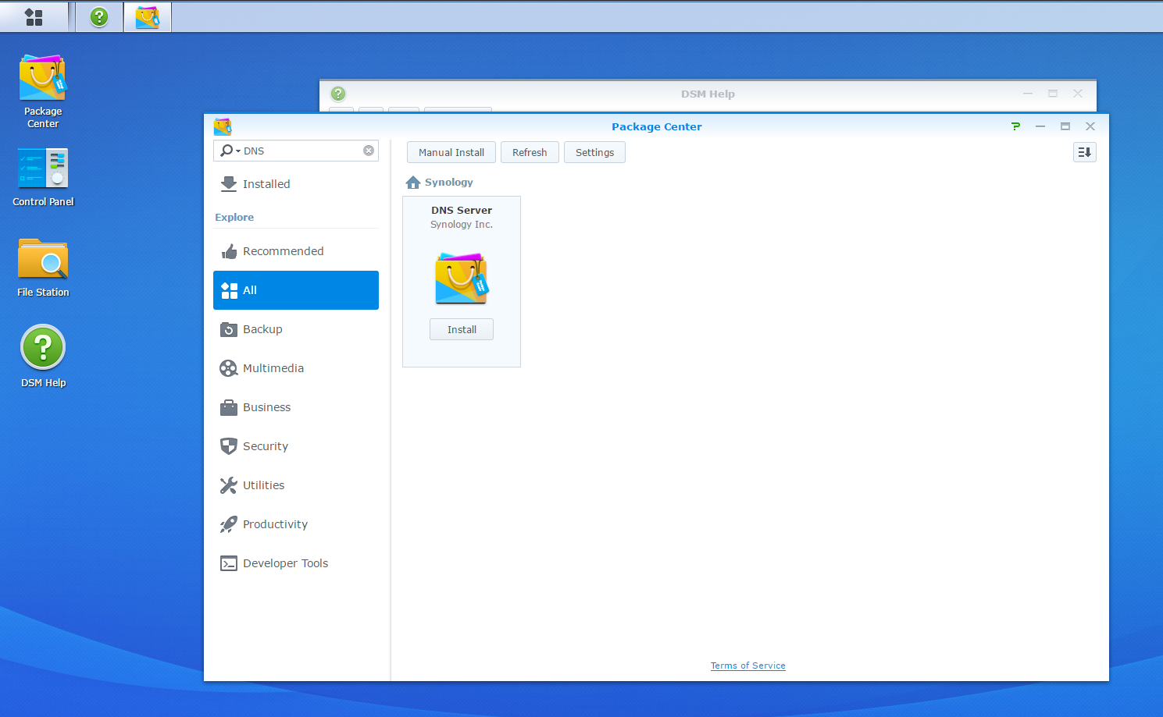This screenshot has width=1163, height=717.
Task: Switch to Security category
Action: click(x=265, y=446)
